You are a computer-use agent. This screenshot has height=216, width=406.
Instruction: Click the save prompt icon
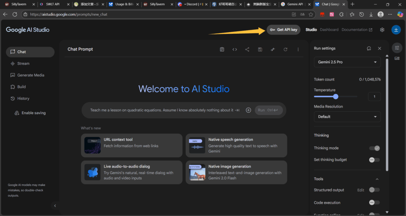(260, 49)
